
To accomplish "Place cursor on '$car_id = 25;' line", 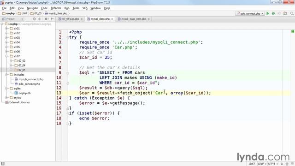I will pyautogui.click(x=95, y=57).
